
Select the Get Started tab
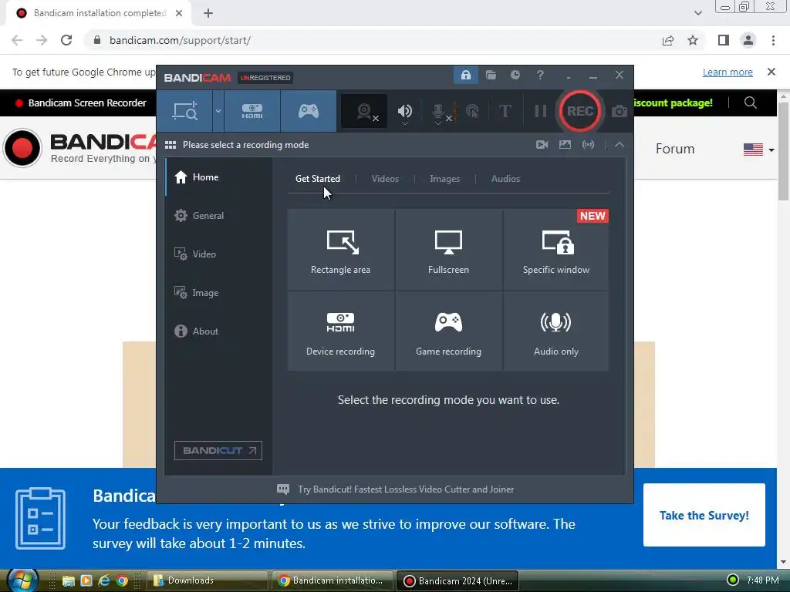(317, 179)
